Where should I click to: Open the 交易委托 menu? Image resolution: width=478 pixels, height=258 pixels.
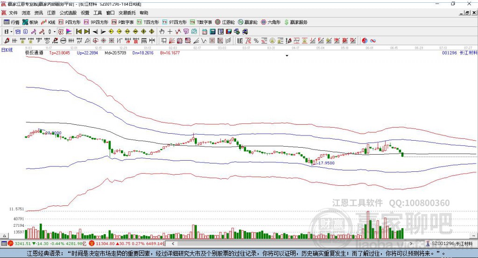click(127, 13)
